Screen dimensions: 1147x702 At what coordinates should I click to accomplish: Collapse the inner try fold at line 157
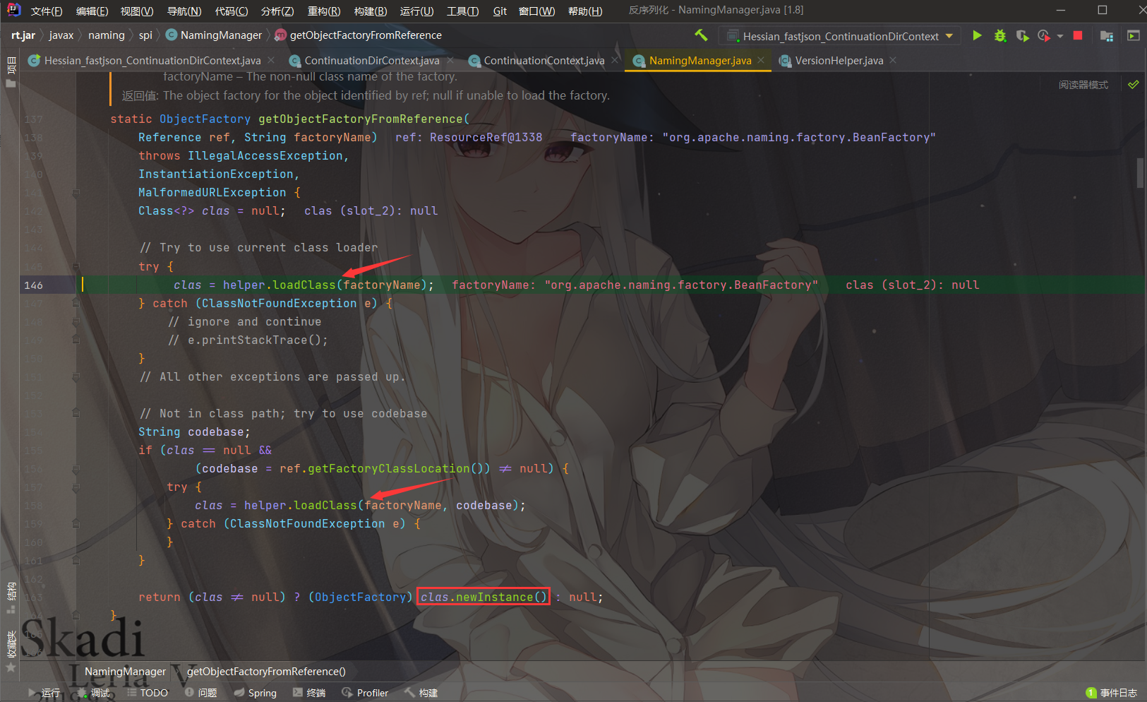[x=76, y=487]
